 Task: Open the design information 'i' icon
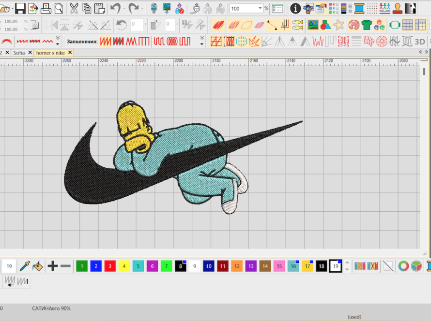(x=295, y=9)
